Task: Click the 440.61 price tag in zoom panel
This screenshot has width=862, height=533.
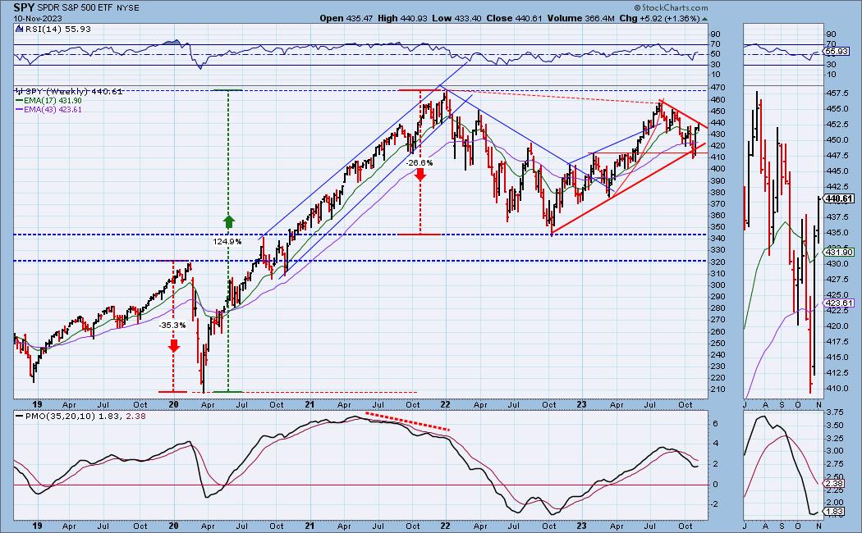Action: pyautogui.click(x=838, y=198)
